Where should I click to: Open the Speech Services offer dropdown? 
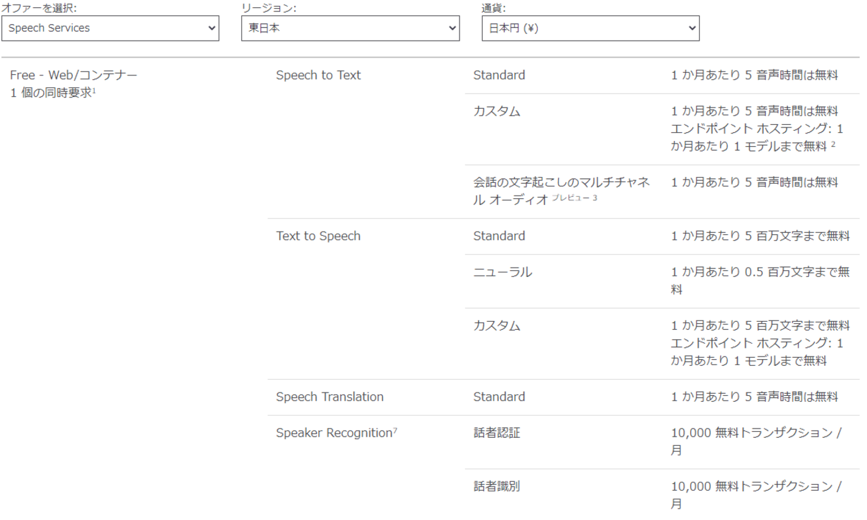click(110, 28)
